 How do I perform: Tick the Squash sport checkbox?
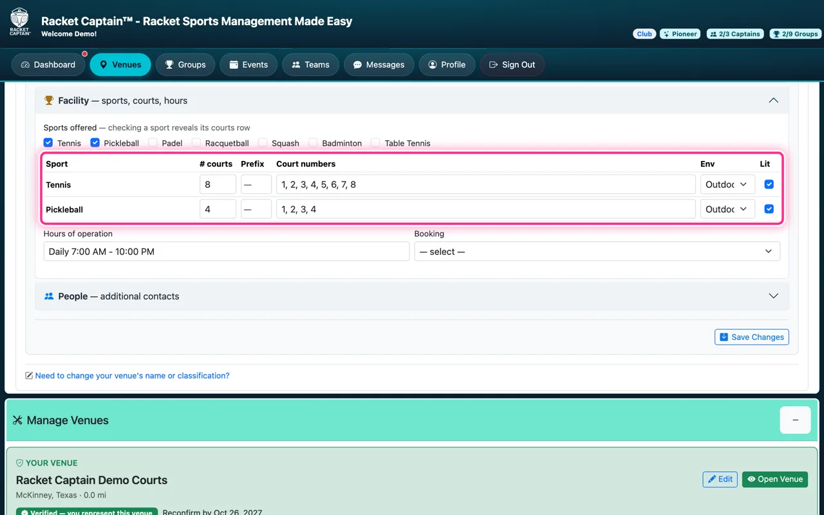coord(263,142)
